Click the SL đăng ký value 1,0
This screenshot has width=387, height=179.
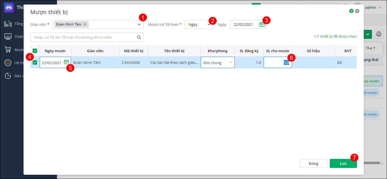[x=249, y=62]
